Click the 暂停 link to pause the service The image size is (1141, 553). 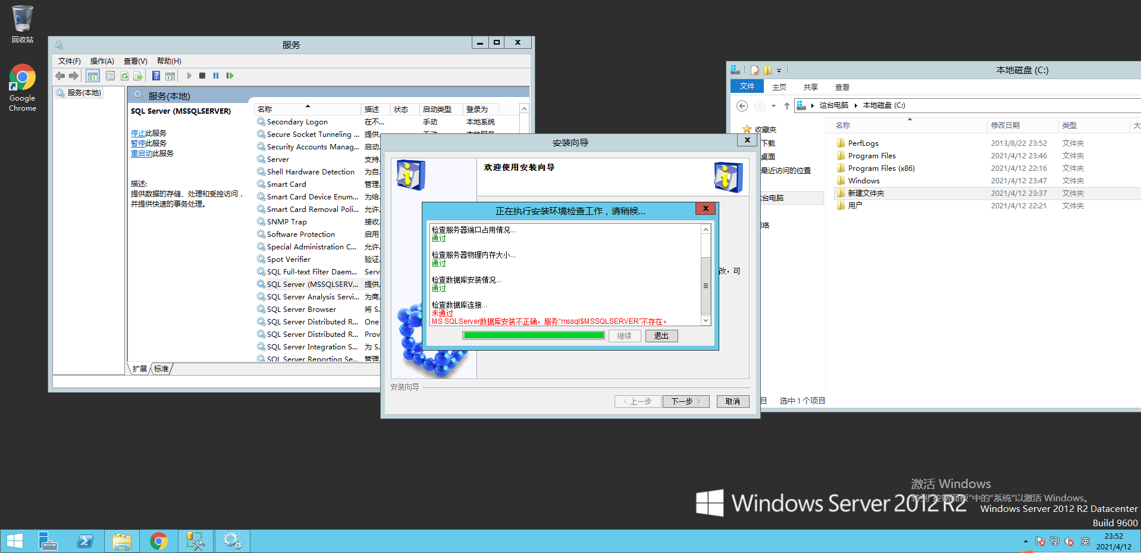click(x=138, y=143)
